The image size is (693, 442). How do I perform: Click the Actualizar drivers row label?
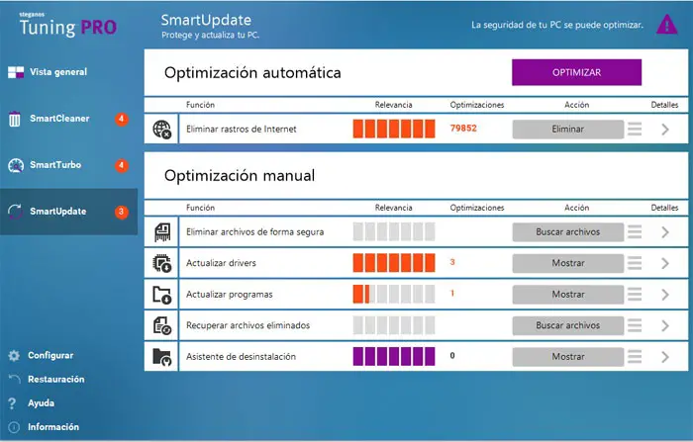click(221, 263)
